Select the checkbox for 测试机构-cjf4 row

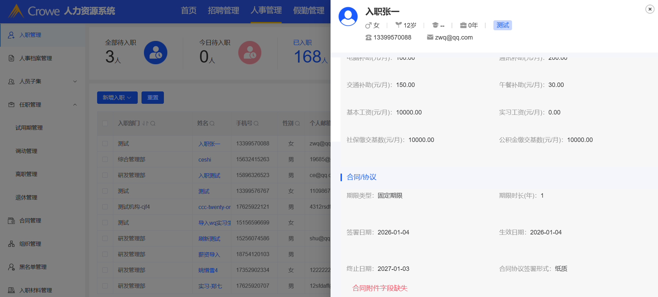[x=105, y=207]
